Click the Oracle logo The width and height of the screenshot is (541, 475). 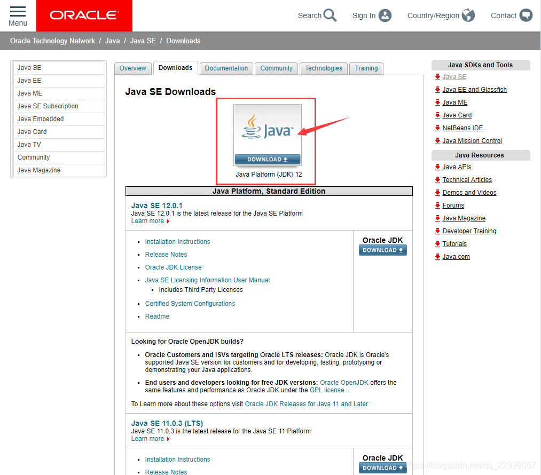[84, 15]
